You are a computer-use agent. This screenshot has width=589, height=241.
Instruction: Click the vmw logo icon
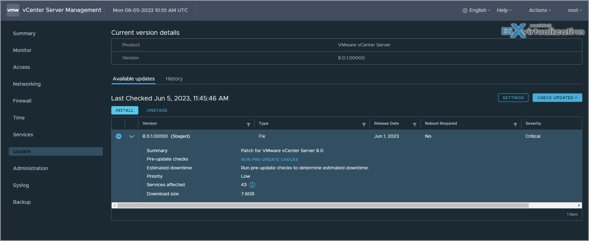[13, 10]
